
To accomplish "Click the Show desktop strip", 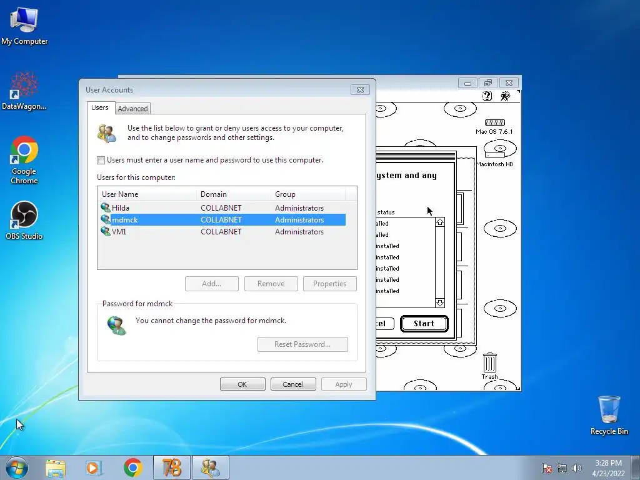I will 636,467.
